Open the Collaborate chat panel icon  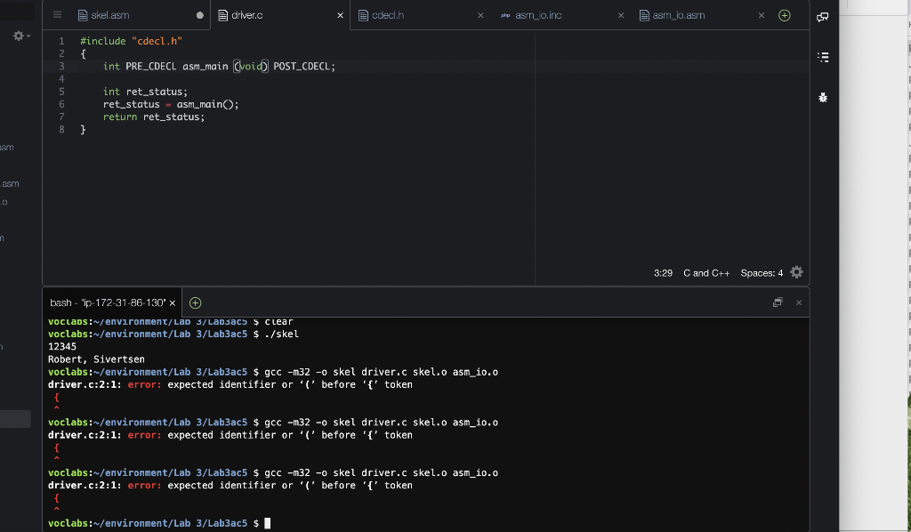(823, 17)
